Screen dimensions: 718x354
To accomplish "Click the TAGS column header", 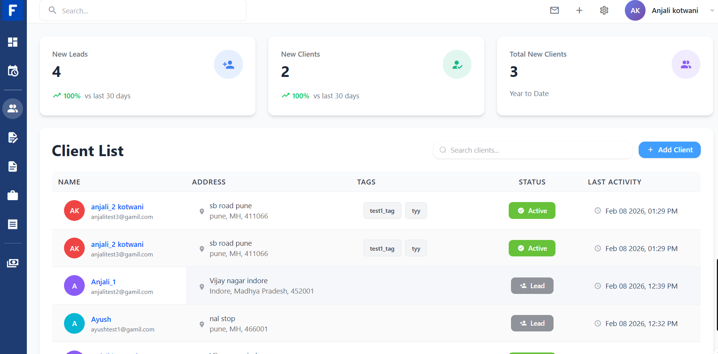I will tap(366, 182).
